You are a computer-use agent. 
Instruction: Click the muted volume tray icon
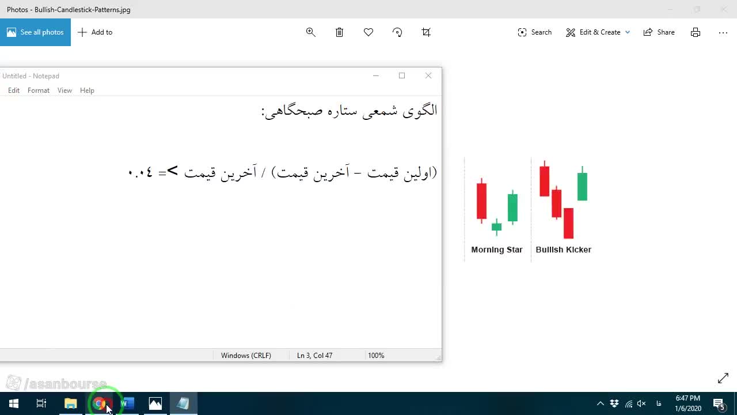tap(641, 403)
